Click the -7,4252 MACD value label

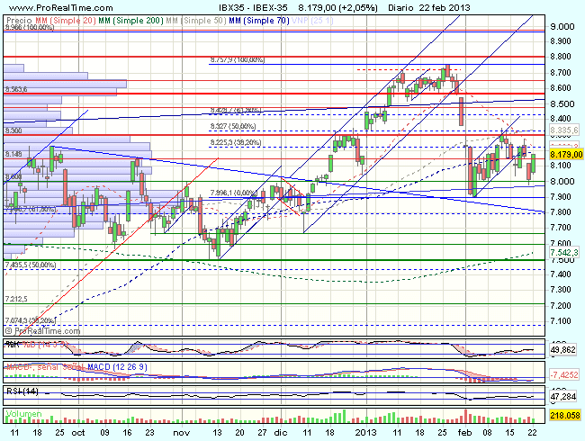(564, 373)
